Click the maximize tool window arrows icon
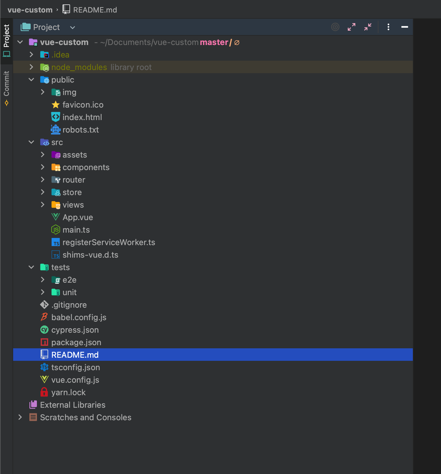Image resolution: width=441 pixels, height=474 pixels. pyautogui.click(x=351, y=27)
